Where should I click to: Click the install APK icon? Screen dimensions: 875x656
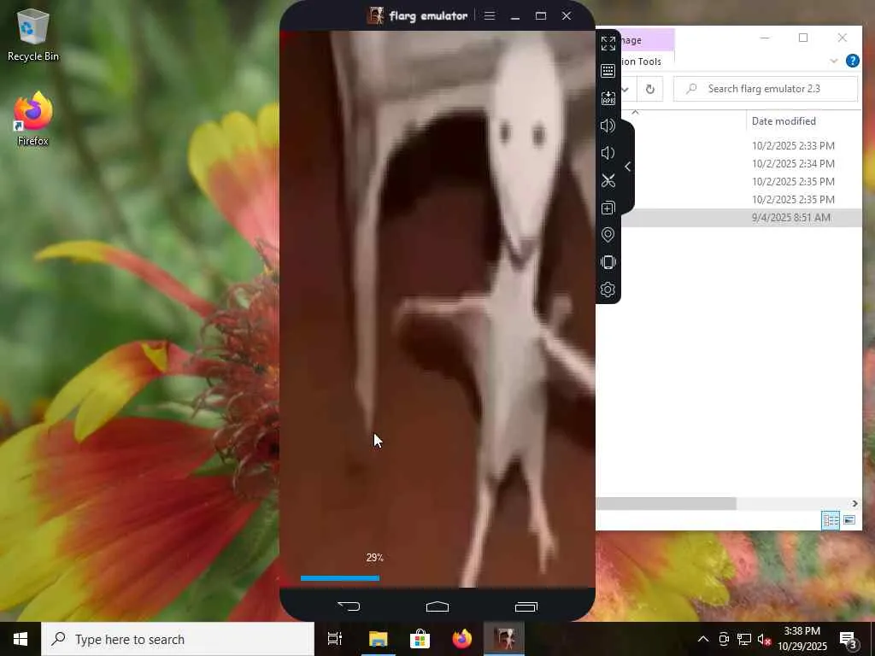[x=608, y=98]
